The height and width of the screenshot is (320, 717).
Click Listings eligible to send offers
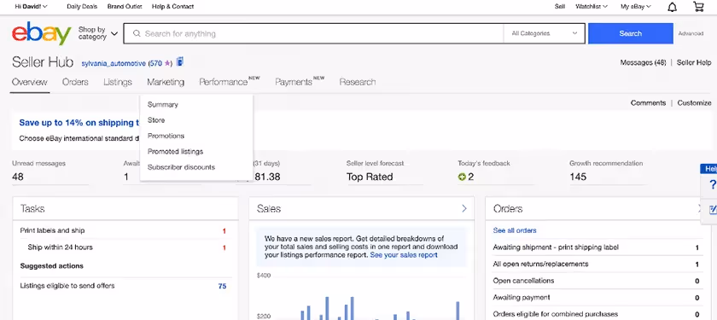click(x=67, y=286)
